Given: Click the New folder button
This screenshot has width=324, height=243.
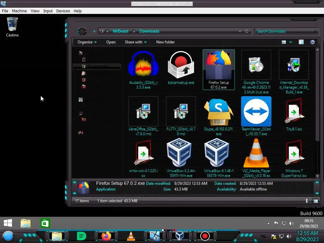Looking at the screenshot, I should [165, 42].
